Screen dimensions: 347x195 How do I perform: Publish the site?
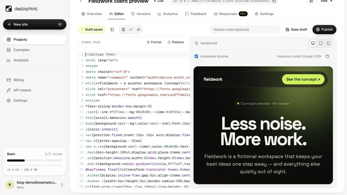[x=324, y=30]
